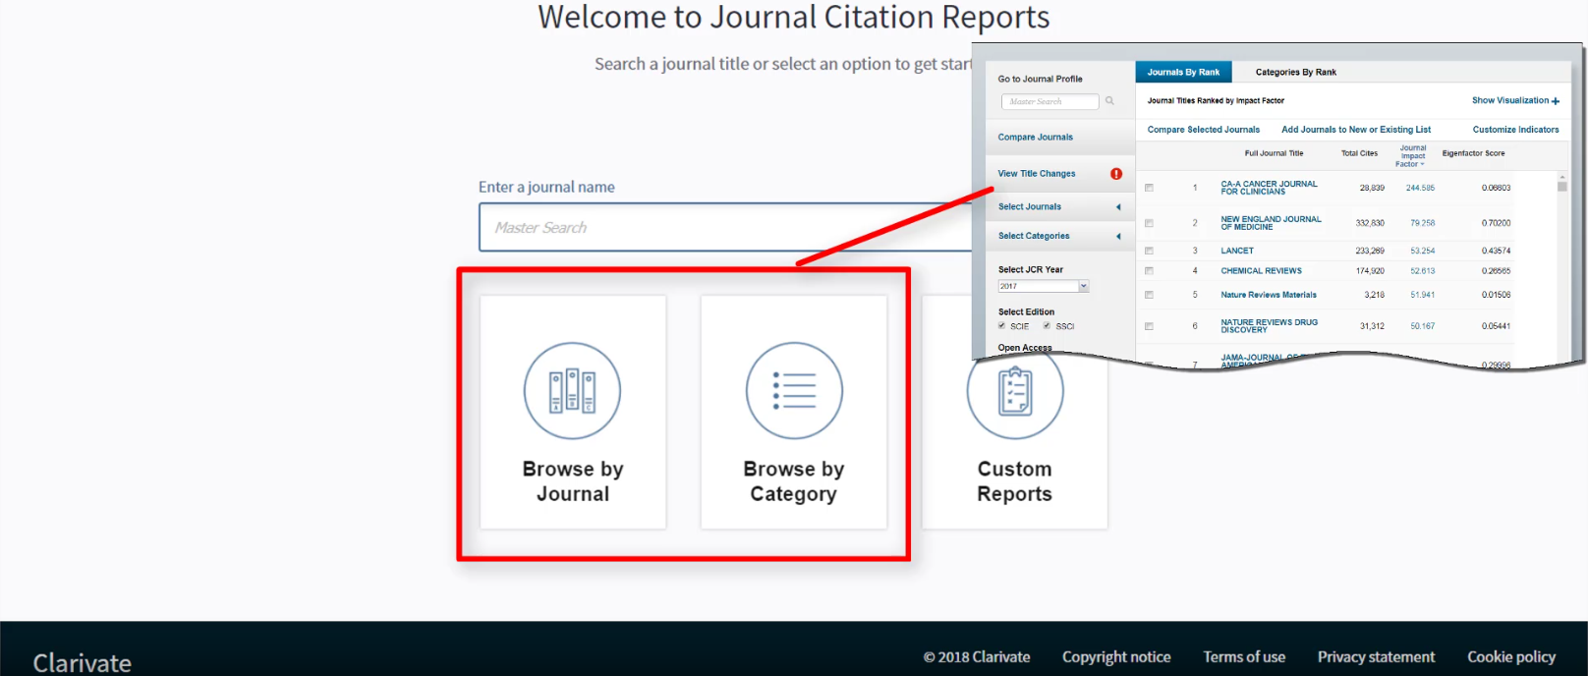Click the Enter a journal name search field
1588x676 pixels.
pos(727,228)
